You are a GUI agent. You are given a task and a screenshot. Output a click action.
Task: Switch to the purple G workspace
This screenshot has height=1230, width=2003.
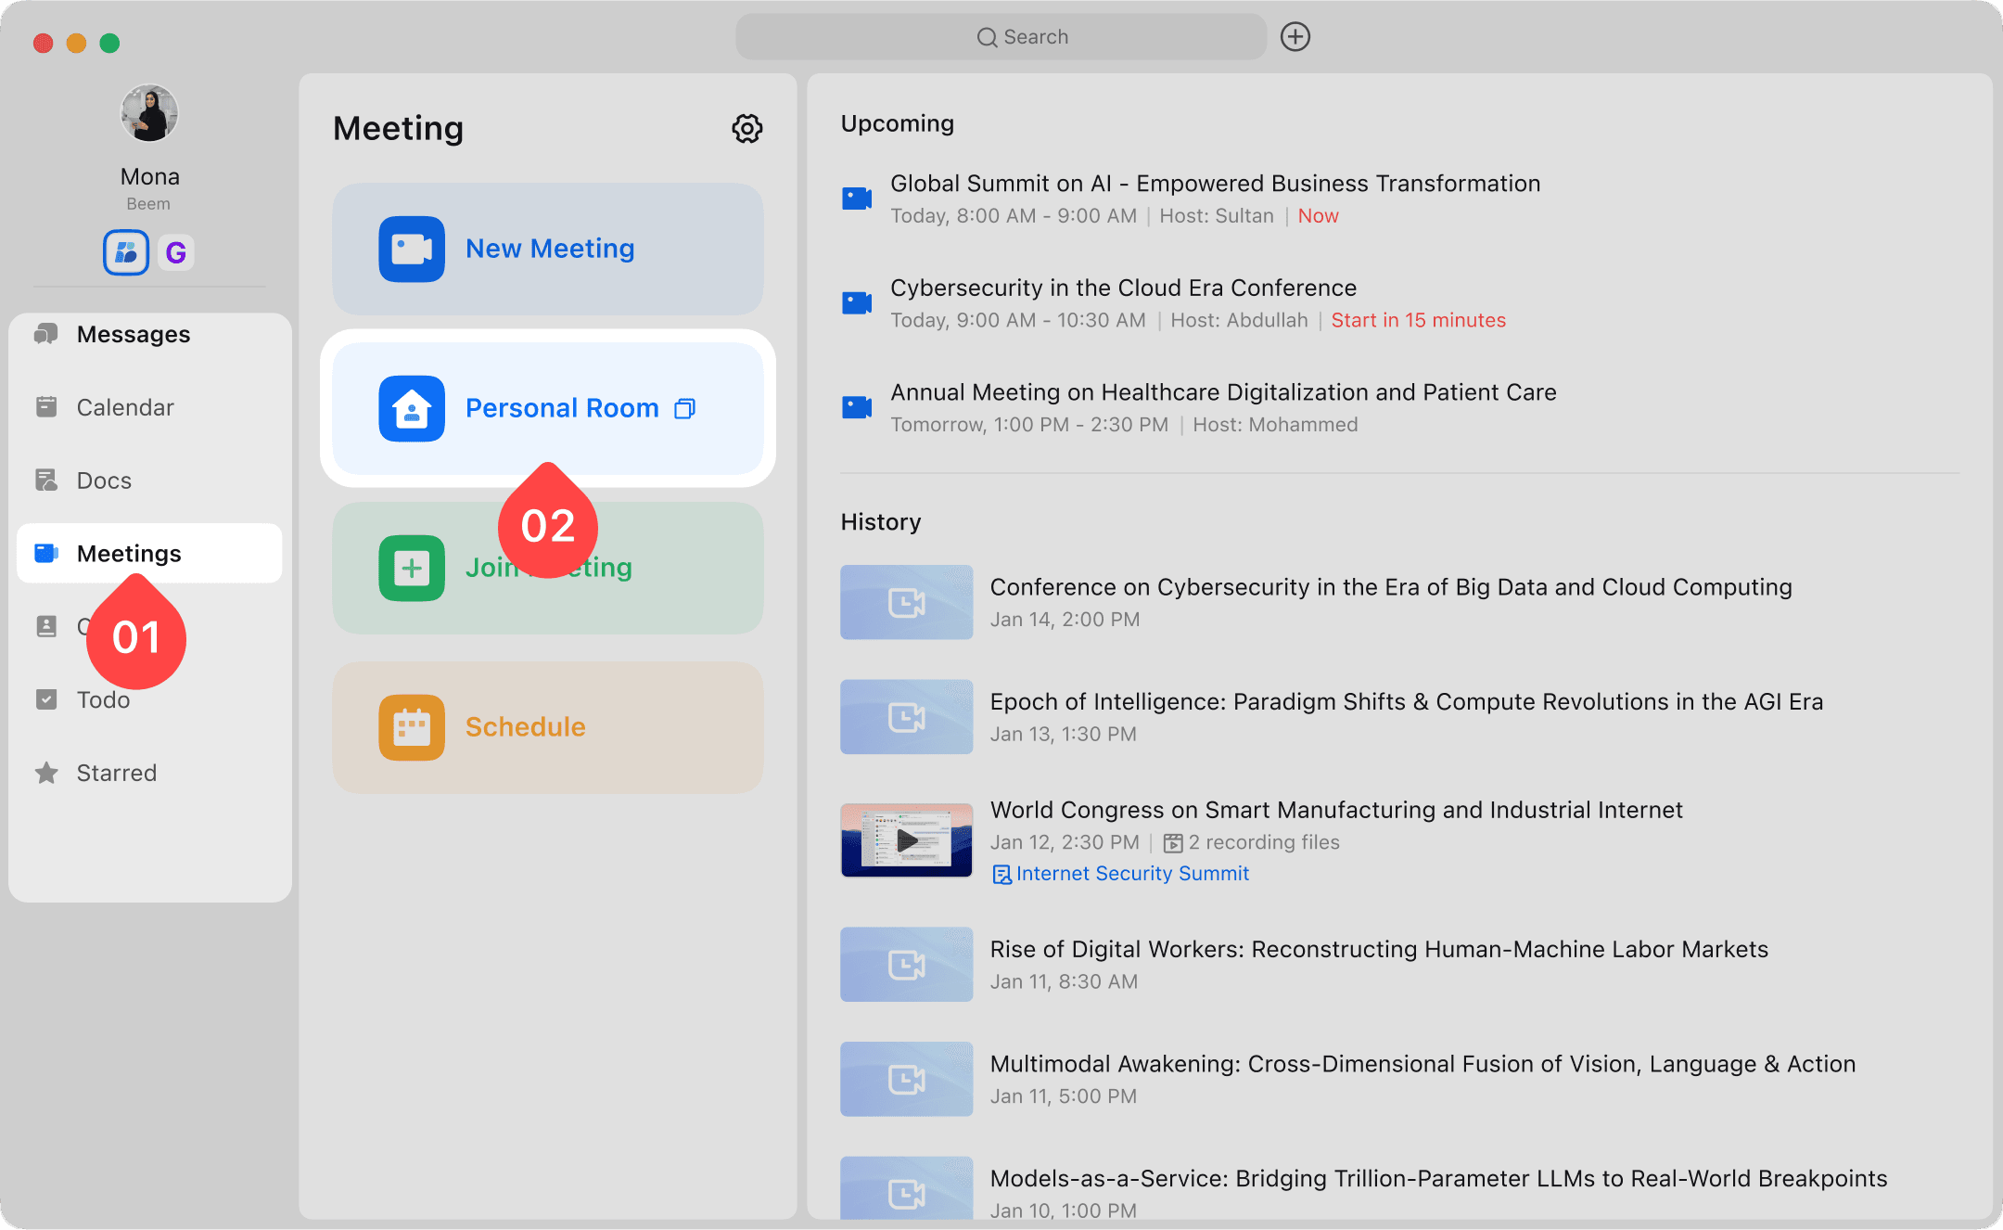click(x=175, y=252)
